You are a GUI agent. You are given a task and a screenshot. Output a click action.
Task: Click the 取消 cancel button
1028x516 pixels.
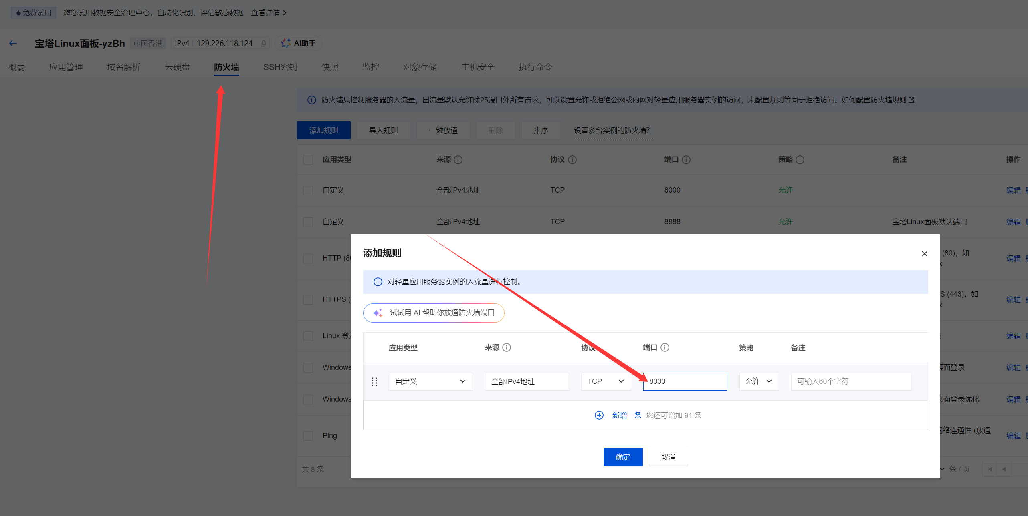click(x=668, y=457)
